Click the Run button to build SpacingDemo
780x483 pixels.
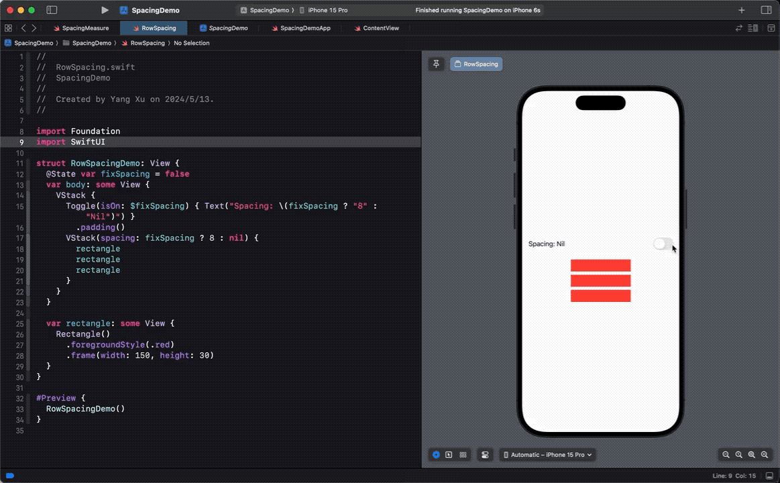coord(105,10)
